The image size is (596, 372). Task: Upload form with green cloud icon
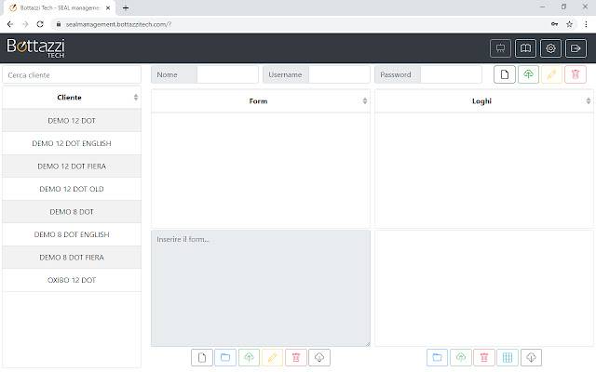click(249, 357)
